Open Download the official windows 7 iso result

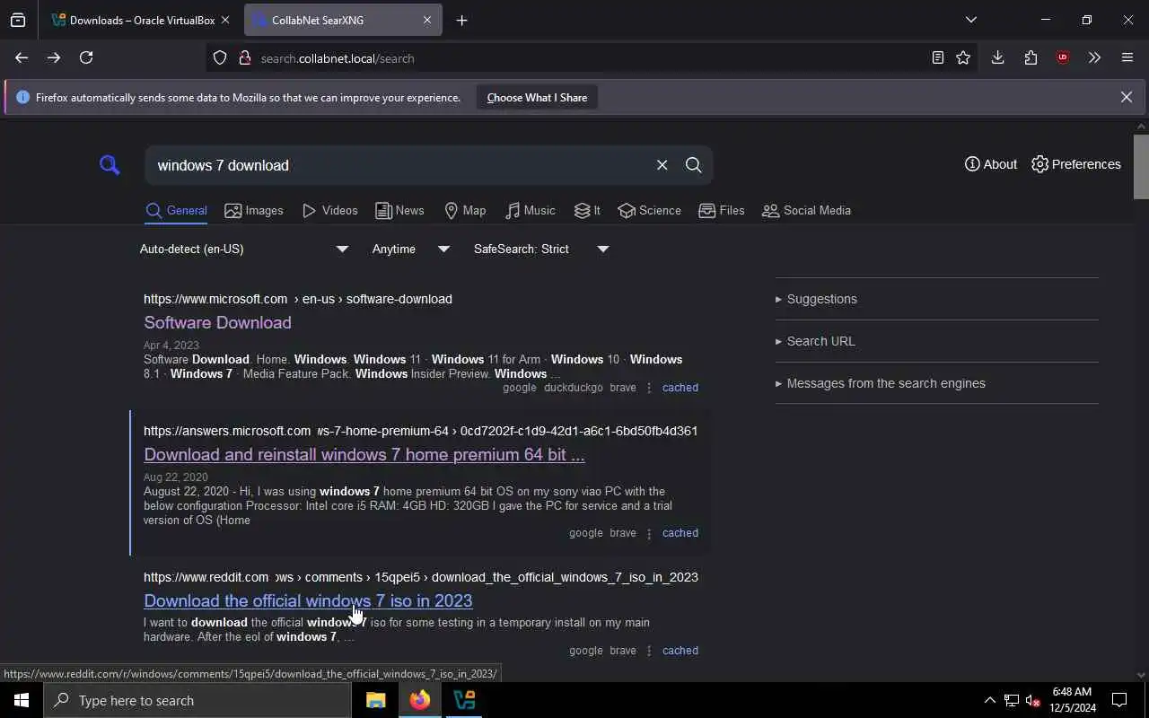click(308, 600)
